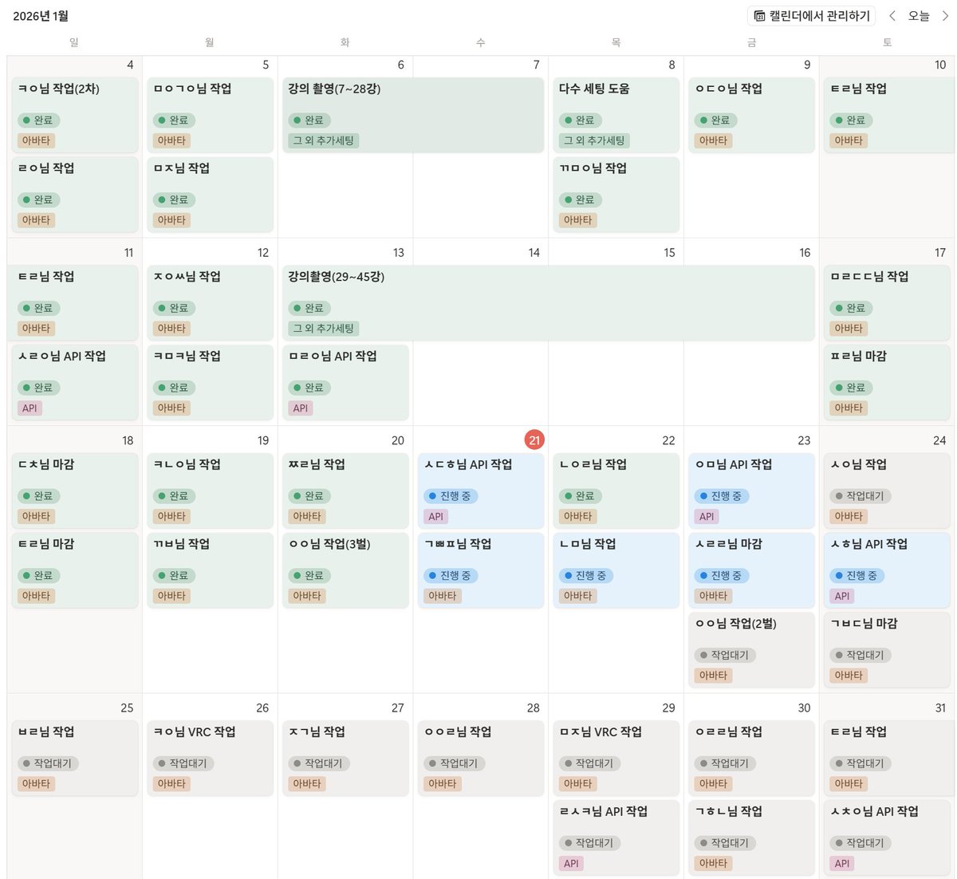This screenshot has height=879, width=957.
Task: Click 진행 중 status on ㅅㄷㅎ님 API 작업
Action: pyautogui.click(x=450, y=496)
